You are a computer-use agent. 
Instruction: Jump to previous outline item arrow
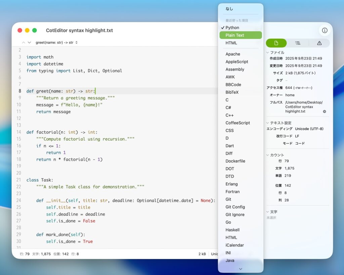[24, 43]
